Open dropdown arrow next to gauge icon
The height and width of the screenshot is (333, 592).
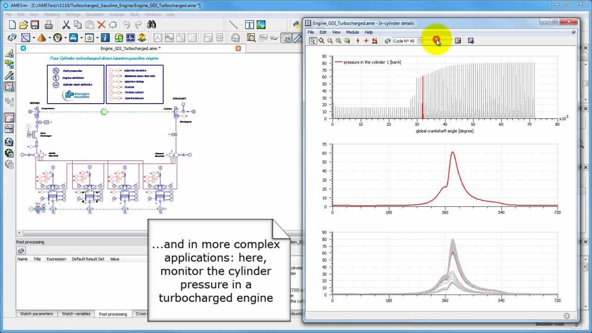pos(66,38)
